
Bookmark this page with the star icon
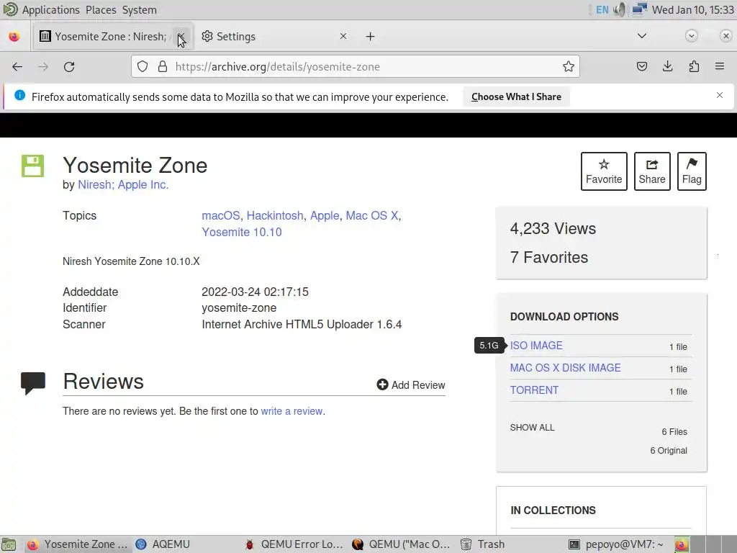569,67
